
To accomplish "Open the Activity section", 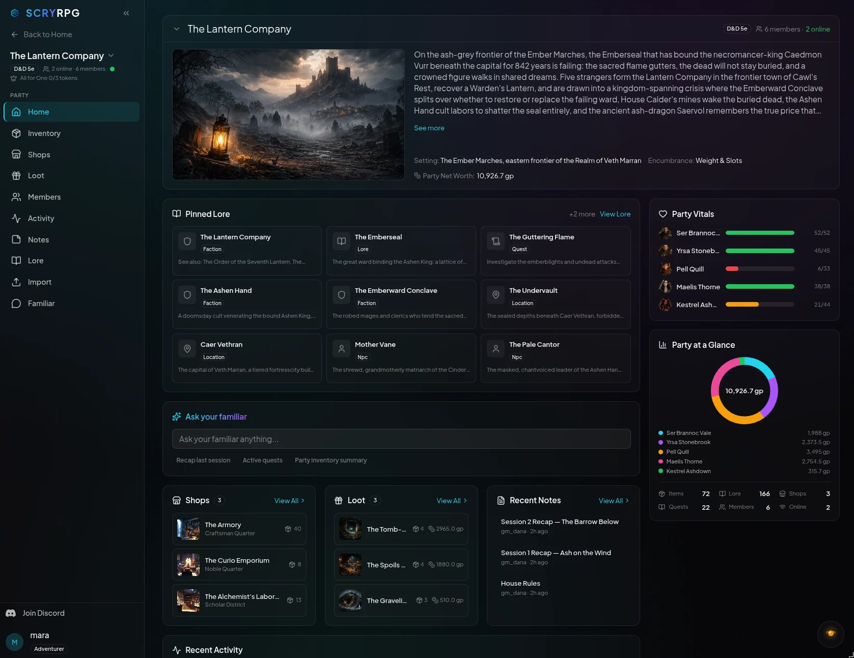I will tap(72, 218).
